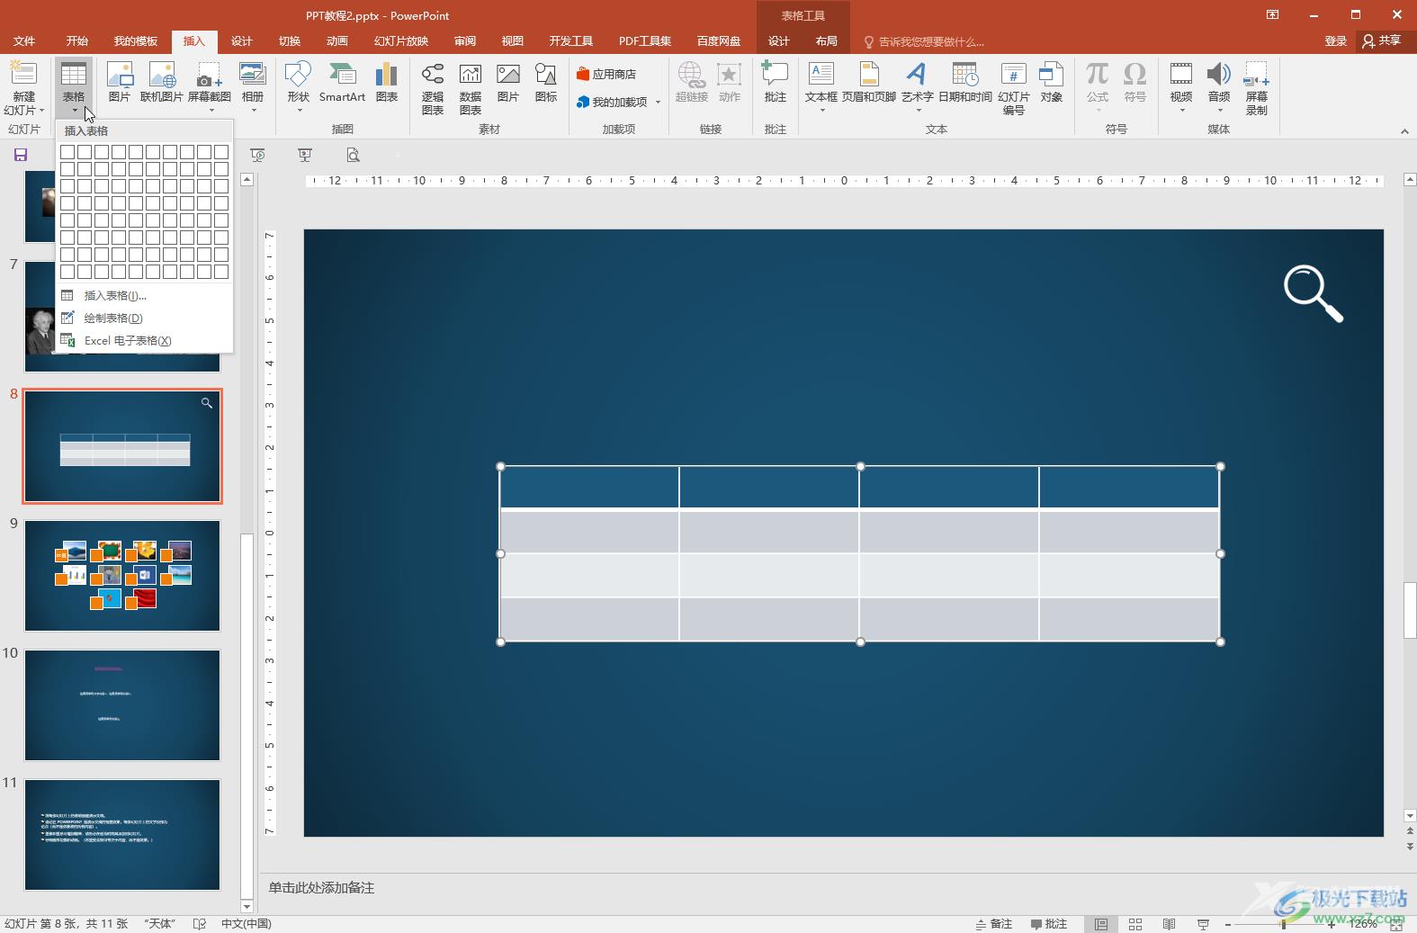Expand the Audio dropdown arrow
Image resolution: width=1417 pixels, height=933 pixels.
pos(1219,111)
